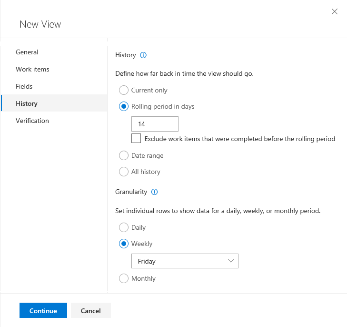Image resolution: width=347 pixels, height=327 pixels.
Task: Choose Daily granularity
Action: click(x=124, y=227)
